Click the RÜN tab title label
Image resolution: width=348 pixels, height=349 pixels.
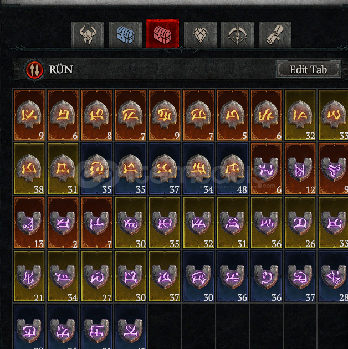[x=61, y=69]
